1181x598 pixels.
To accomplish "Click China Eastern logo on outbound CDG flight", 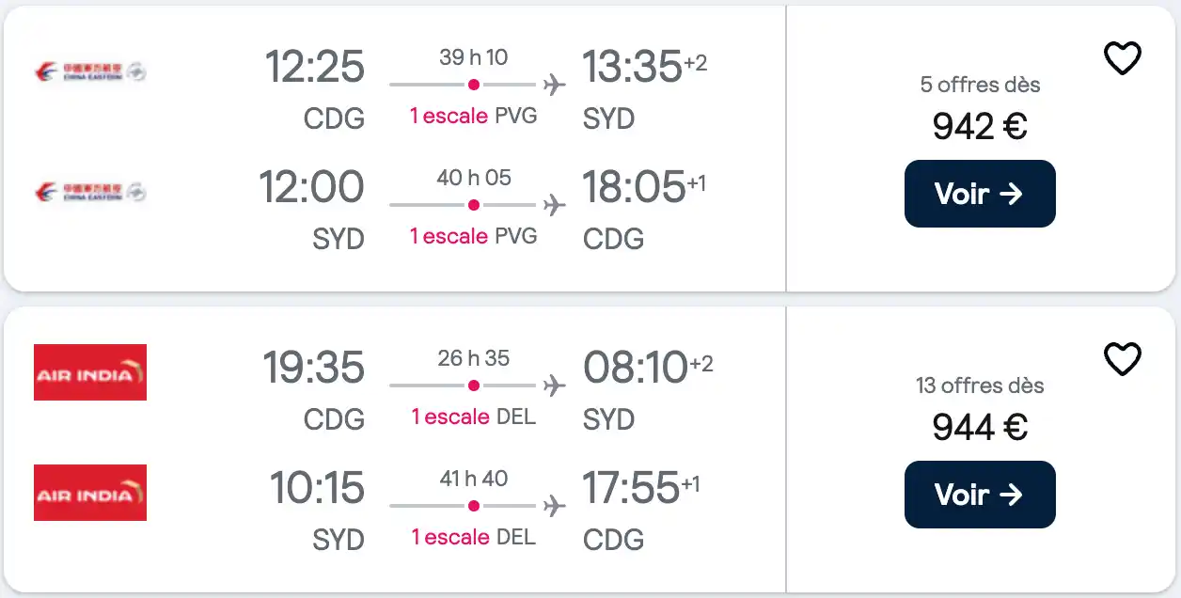I will click(90, 71).
